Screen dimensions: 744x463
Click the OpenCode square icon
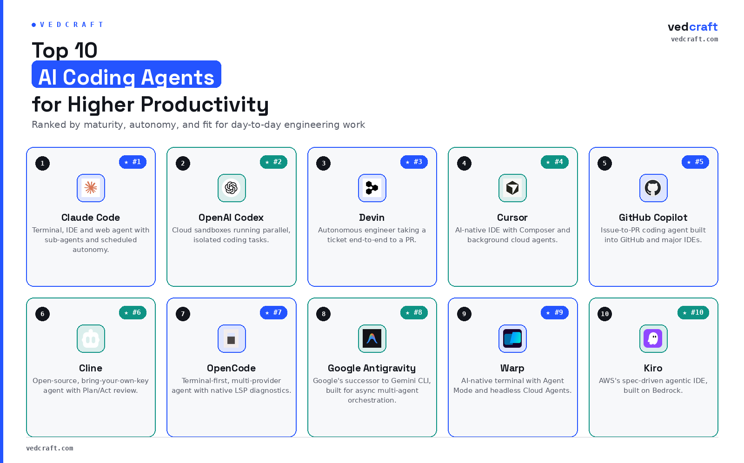[232, 338]
